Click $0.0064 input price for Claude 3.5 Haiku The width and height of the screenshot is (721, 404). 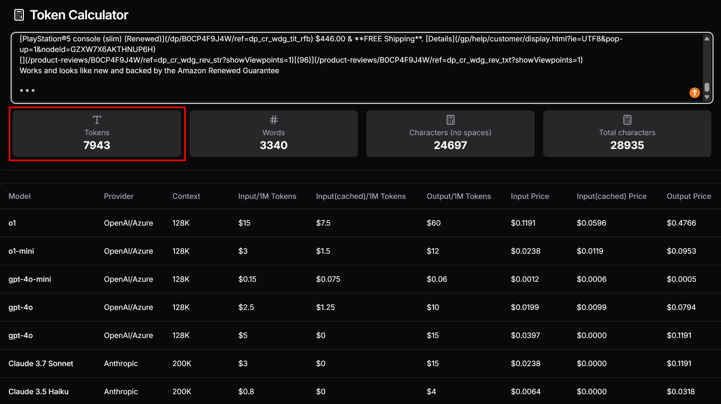point(526,391)
